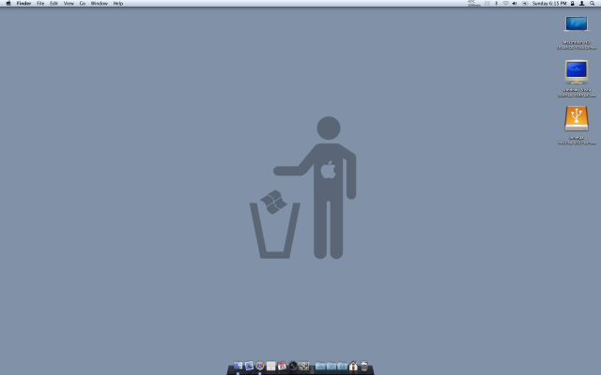The height and width of the screenshot is (375, 601).
Task: Open the third blue folder stack in Dock
Action: [x=342, y=367]
